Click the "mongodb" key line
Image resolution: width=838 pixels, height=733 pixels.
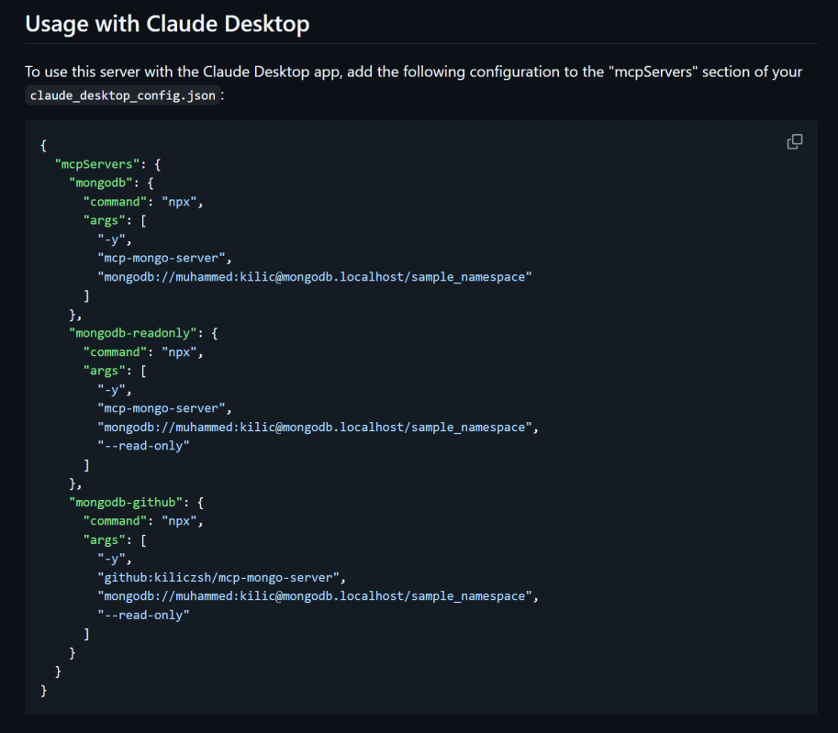112,183
